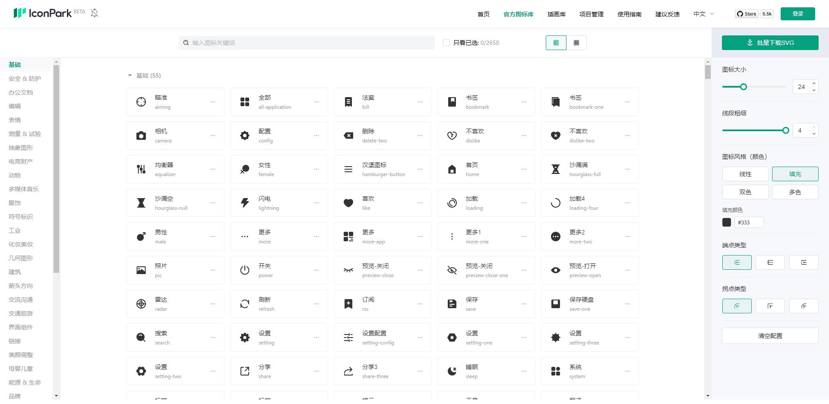Click the equalizer icon card
This screenshot has height=404, width=829.
pyautogui.click(x=175, y=169)
